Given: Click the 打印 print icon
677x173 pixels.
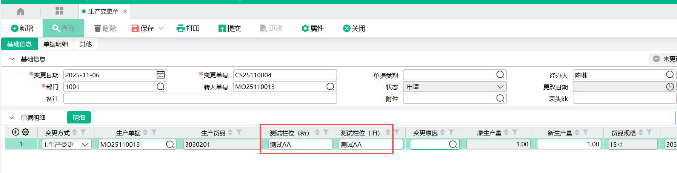Looking at the screenshot, I should point(181,29).
